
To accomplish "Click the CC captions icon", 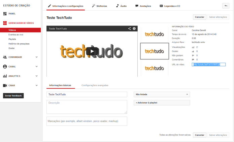I will 161,6.
